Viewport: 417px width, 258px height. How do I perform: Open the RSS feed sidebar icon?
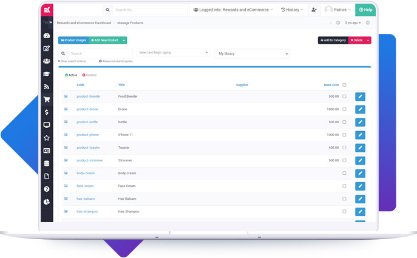(x=47, y=87)
